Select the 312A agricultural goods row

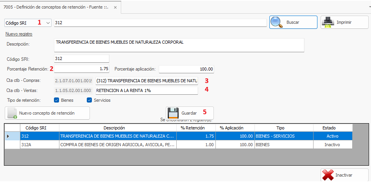tap(117, 145)
